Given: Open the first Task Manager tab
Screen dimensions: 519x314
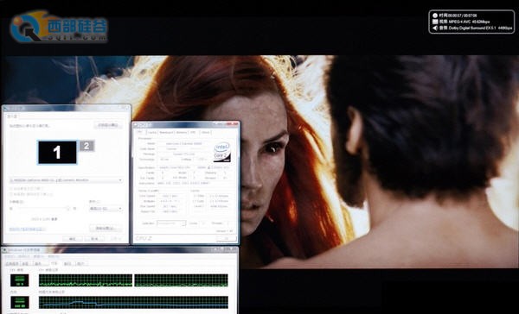Looking at the screenshot, I should coord(12,264).
